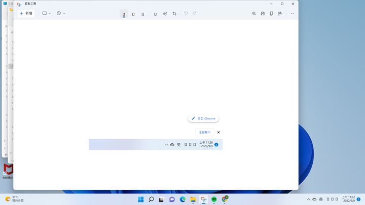
Task: Open taskbar Search
Action: point(151,199)
